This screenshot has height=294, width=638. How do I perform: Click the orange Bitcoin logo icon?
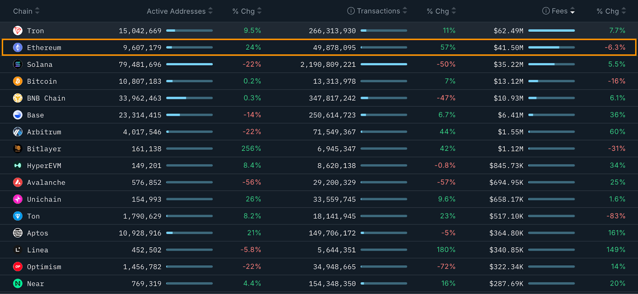point(18,81)
